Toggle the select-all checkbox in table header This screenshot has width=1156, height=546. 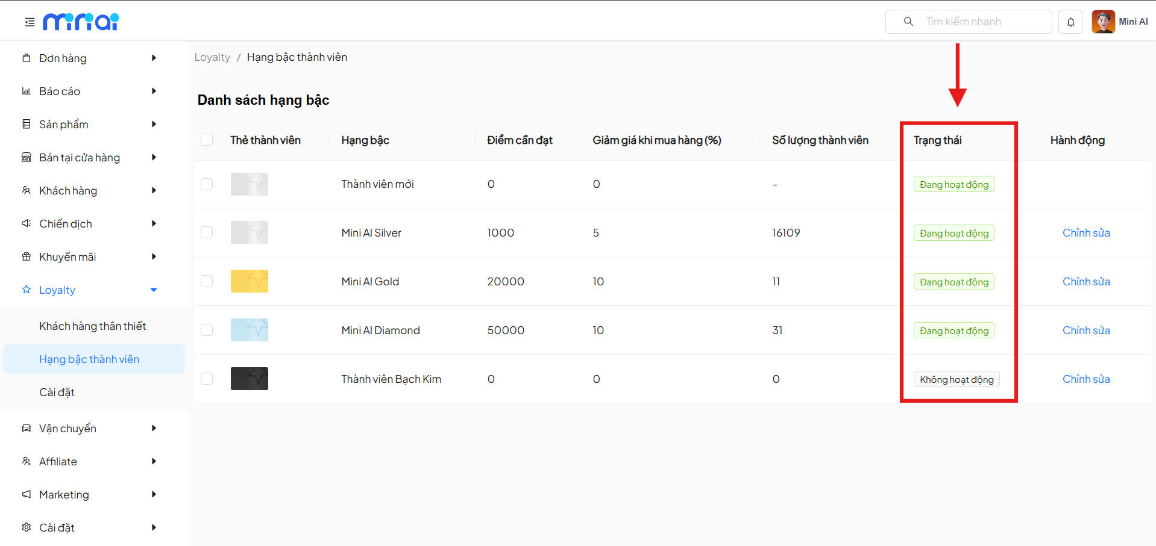point(207,140)
